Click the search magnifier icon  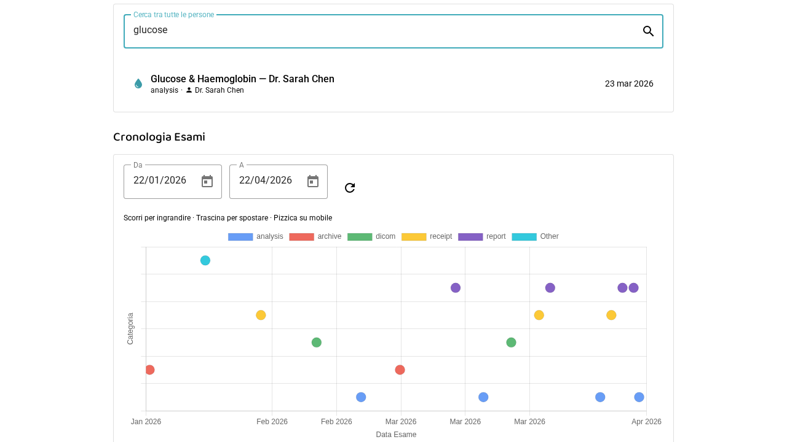coord(648,31)
